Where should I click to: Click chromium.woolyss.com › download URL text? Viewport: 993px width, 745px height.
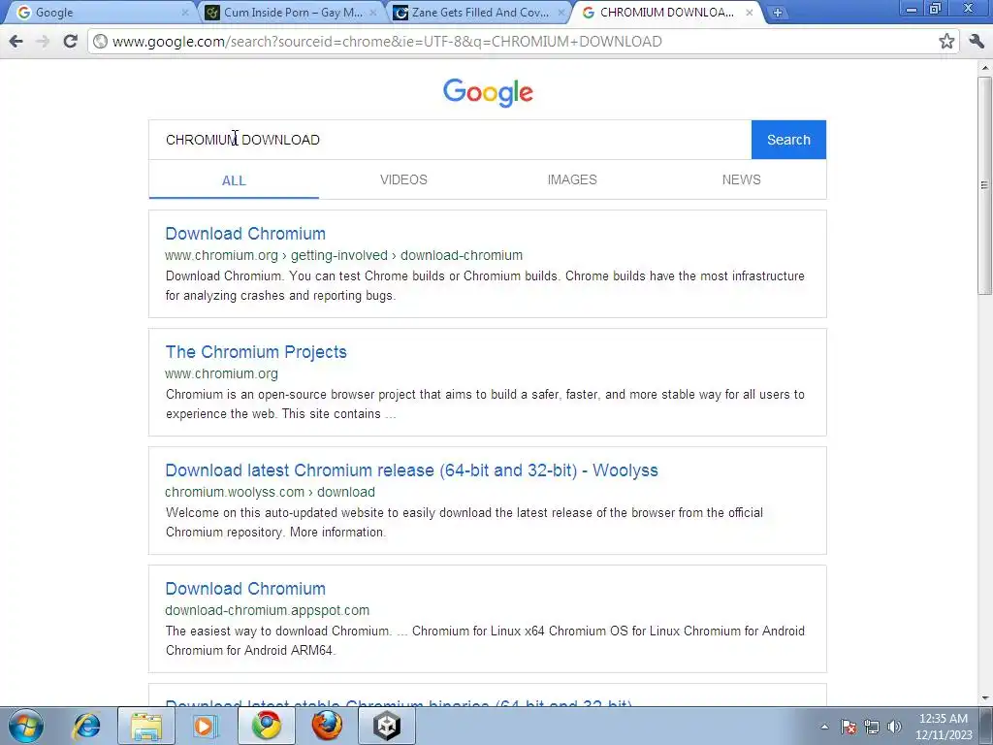[270, 492]
